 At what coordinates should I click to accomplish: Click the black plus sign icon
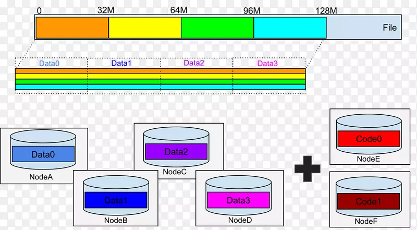pos(308,169)
